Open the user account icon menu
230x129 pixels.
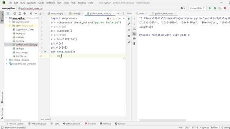[x=183, y=8]
